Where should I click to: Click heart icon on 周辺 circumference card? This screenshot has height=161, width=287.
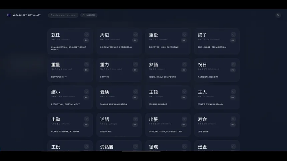point(135,35)
